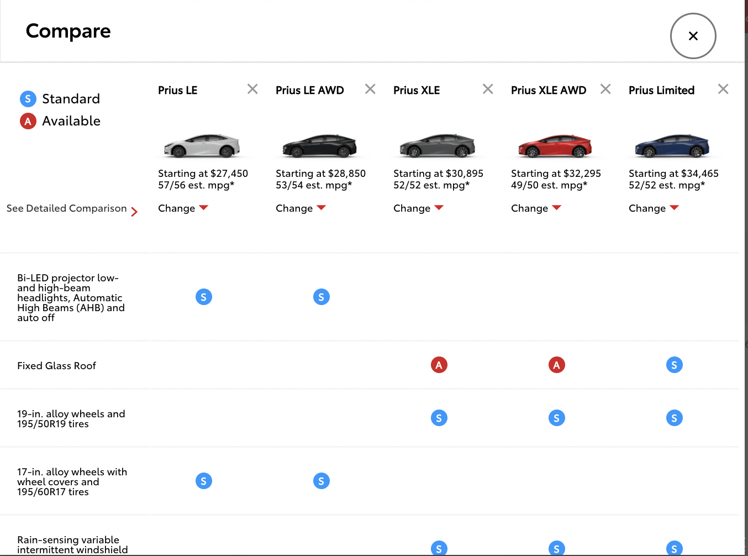The height and width of the screenshot is (556, 748).
Task: Click the Available icon for Prius XLE Fixed Glass Roof
Action: tap(439, 365)
